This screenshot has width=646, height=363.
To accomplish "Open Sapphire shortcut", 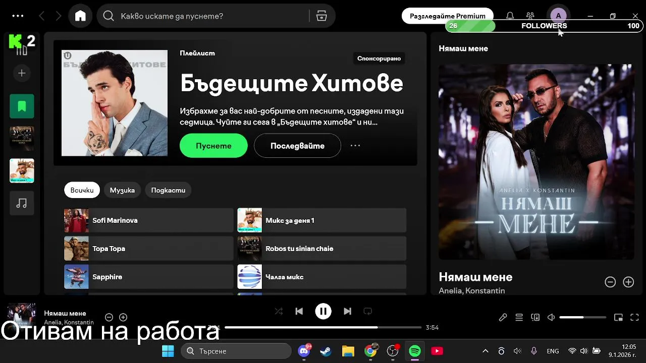I will (149, 277).
